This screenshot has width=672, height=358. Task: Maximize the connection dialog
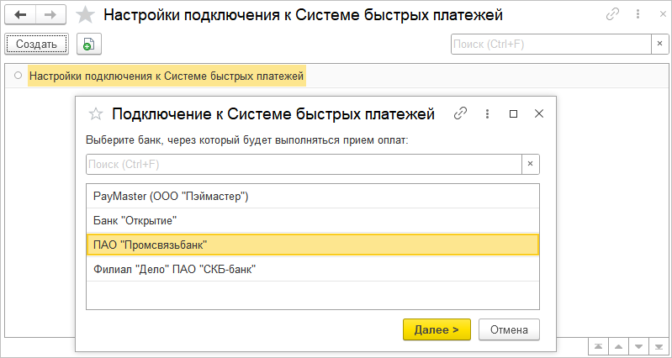513,113
